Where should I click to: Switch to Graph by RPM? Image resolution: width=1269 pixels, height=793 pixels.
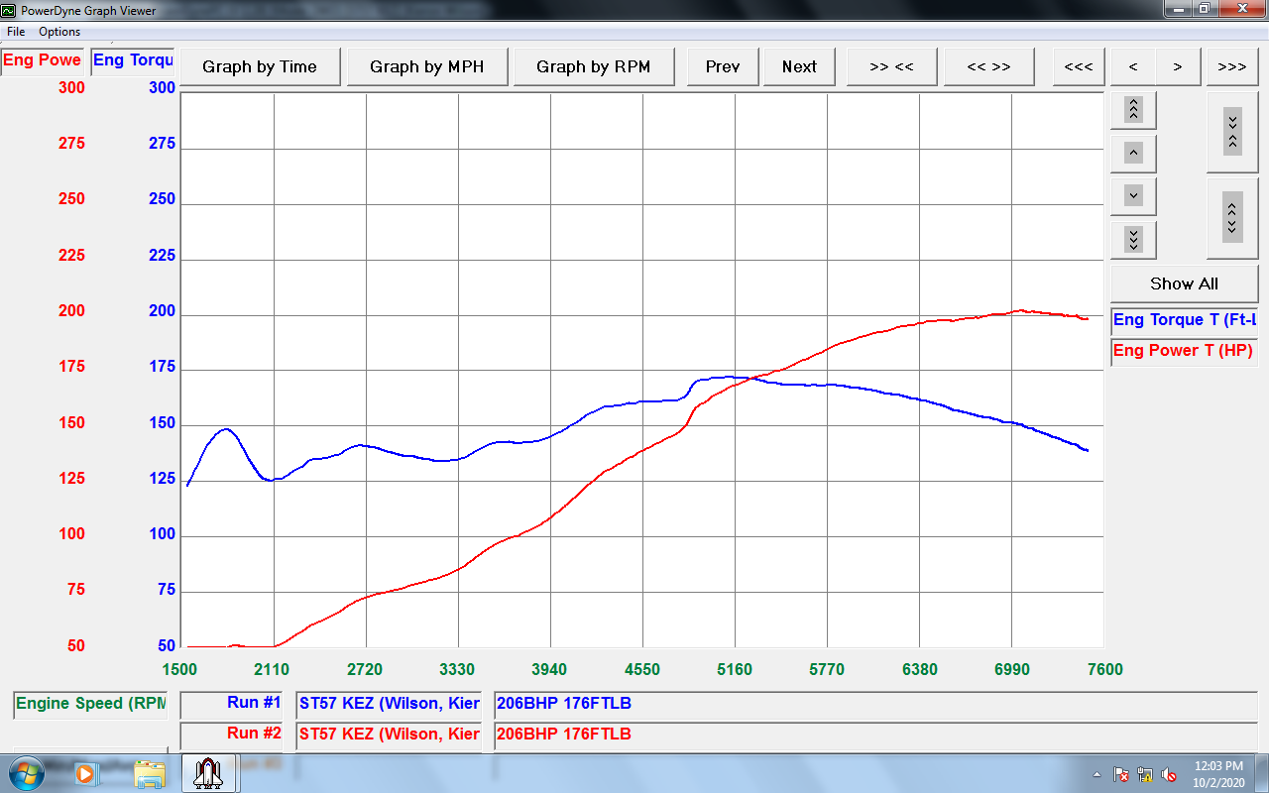(594, 66)
